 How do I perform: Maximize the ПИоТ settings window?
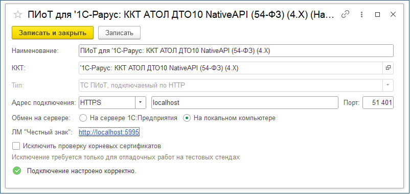tap(377, 15)
